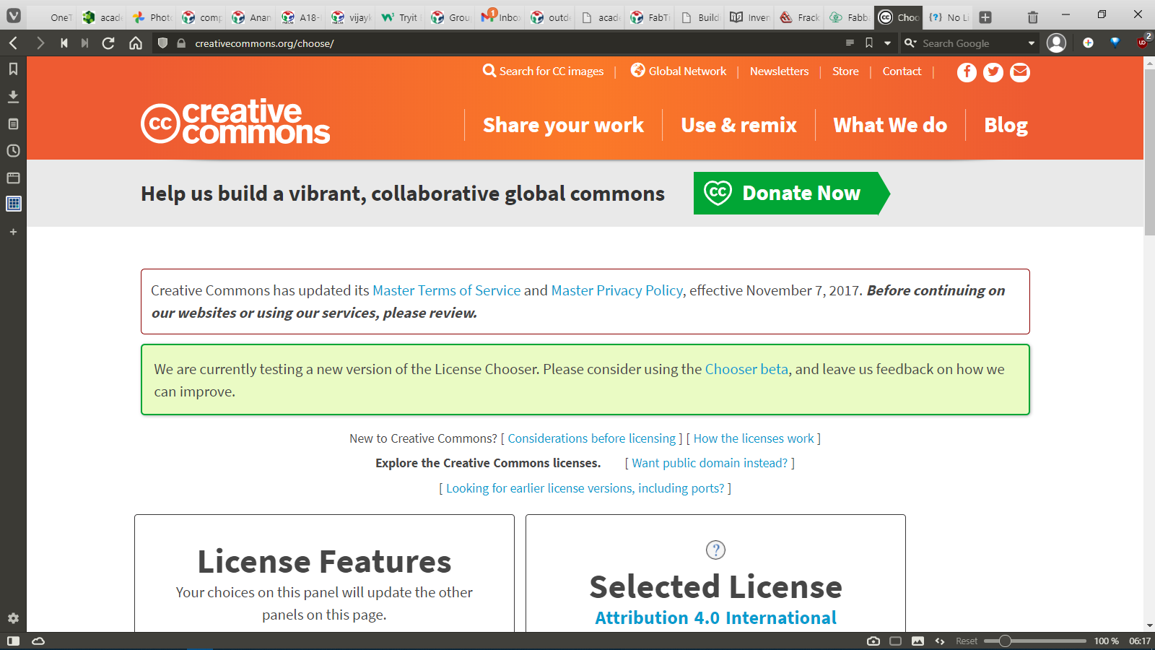Open the Bookmarks side panel

[13, 69]
